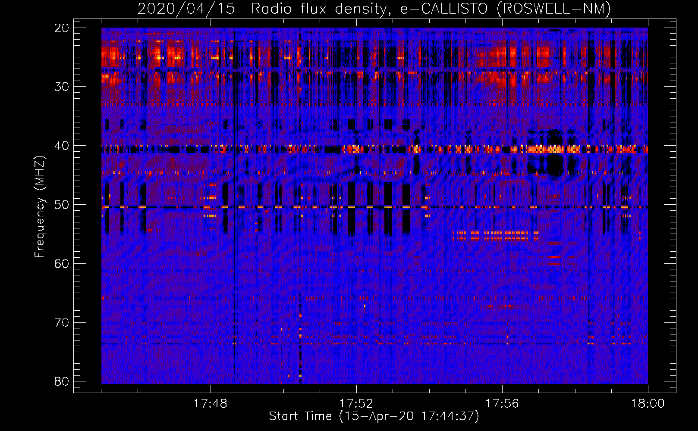698x431 pixels.
Task: Click the large dark blob near 43 MHz
Action: 555,165
